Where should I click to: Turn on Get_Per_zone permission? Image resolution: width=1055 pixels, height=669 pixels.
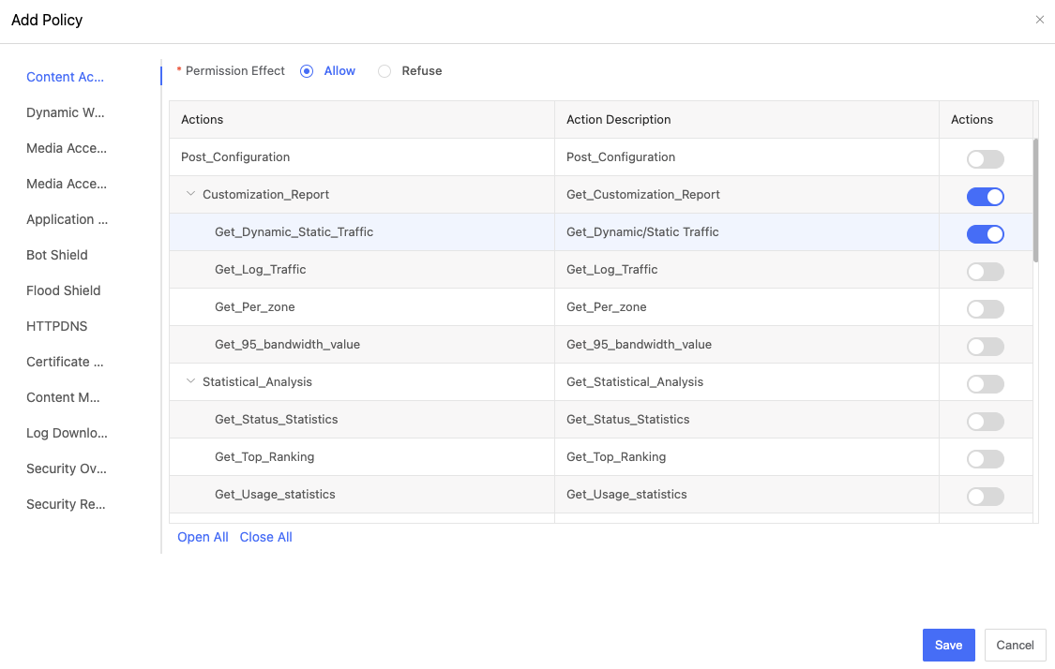985,309
